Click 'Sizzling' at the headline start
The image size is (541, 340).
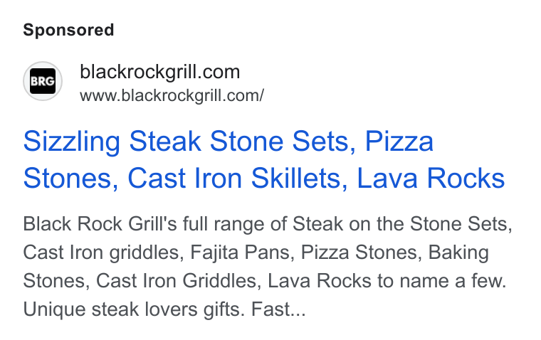[72, 142]
